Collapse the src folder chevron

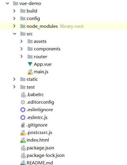pyautogui.click(x=14, y=34)
